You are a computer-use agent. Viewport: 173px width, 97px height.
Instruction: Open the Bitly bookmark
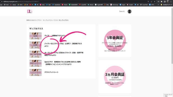point(107,5)
